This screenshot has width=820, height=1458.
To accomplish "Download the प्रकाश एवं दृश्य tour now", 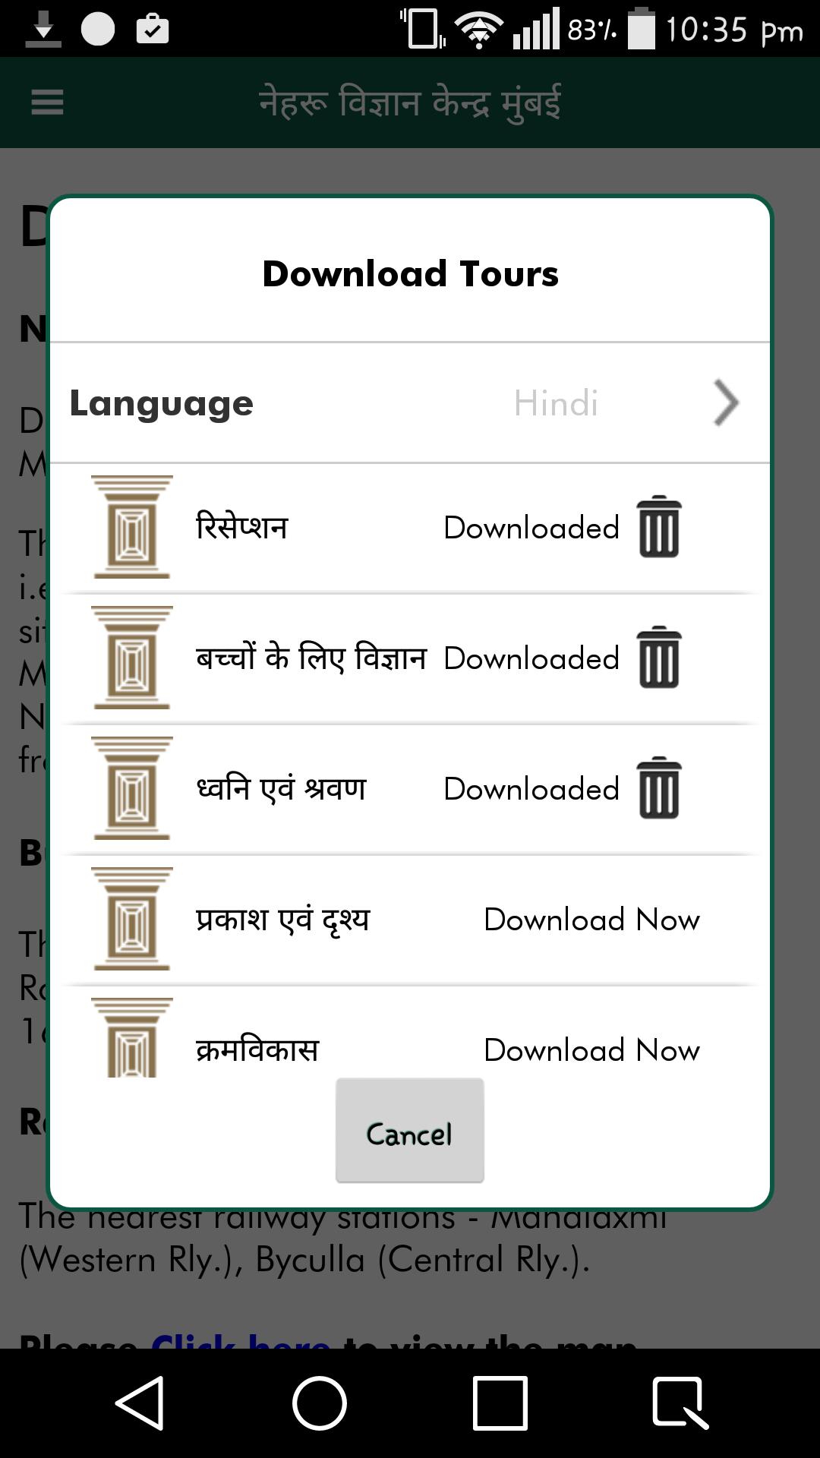I will [x=591, y=920].
